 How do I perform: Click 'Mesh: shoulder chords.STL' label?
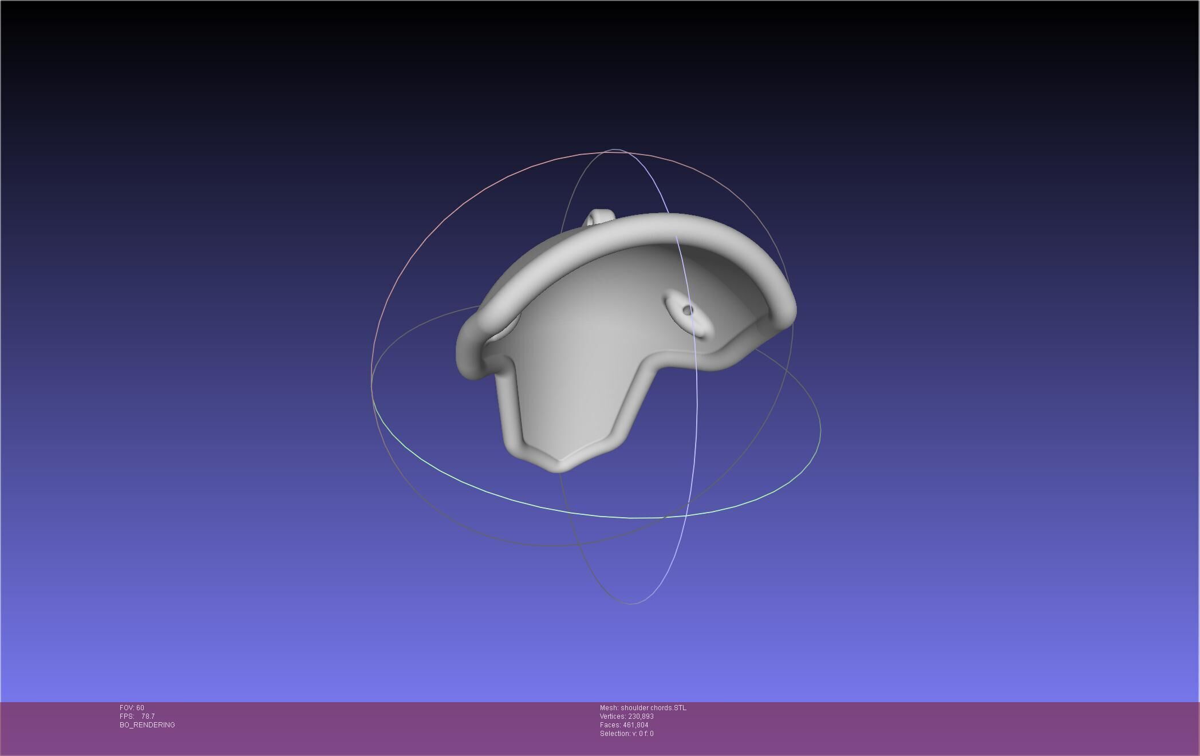[x=643, y=708]
